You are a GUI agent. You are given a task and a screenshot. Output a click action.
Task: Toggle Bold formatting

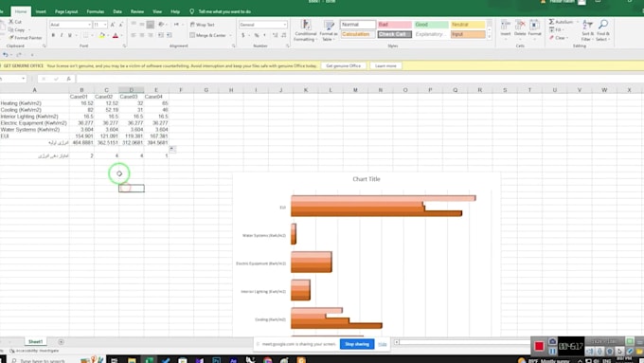[53, 35]
